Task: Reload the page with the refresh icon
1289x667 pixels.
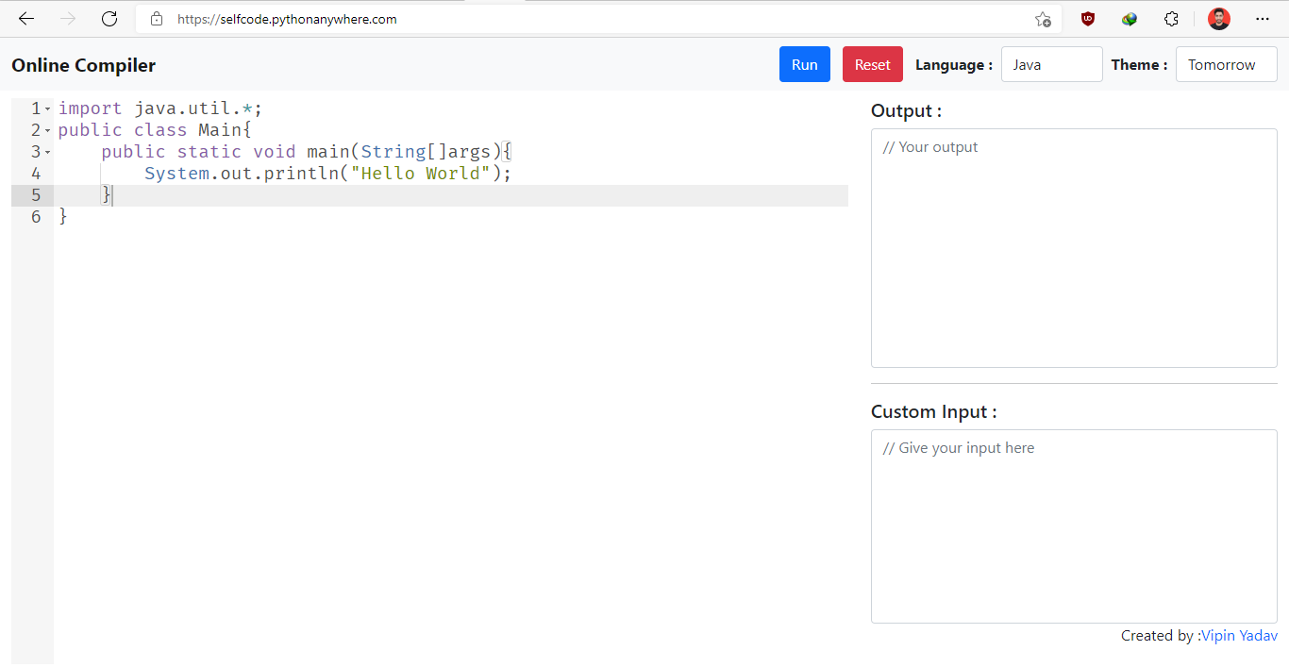Action: tap(109, 18)
